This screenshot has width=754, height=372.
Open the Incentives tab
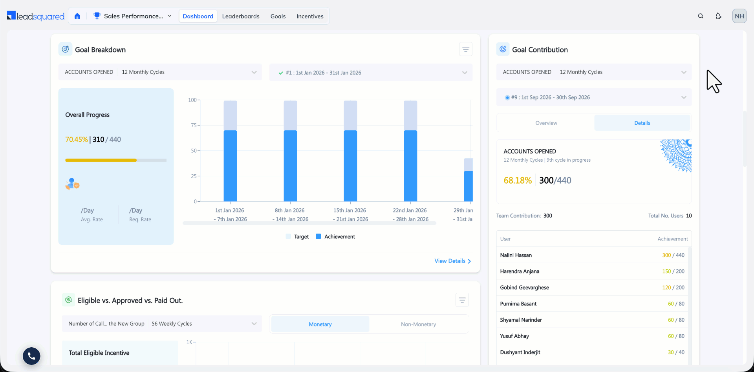(x=310, y=16)
